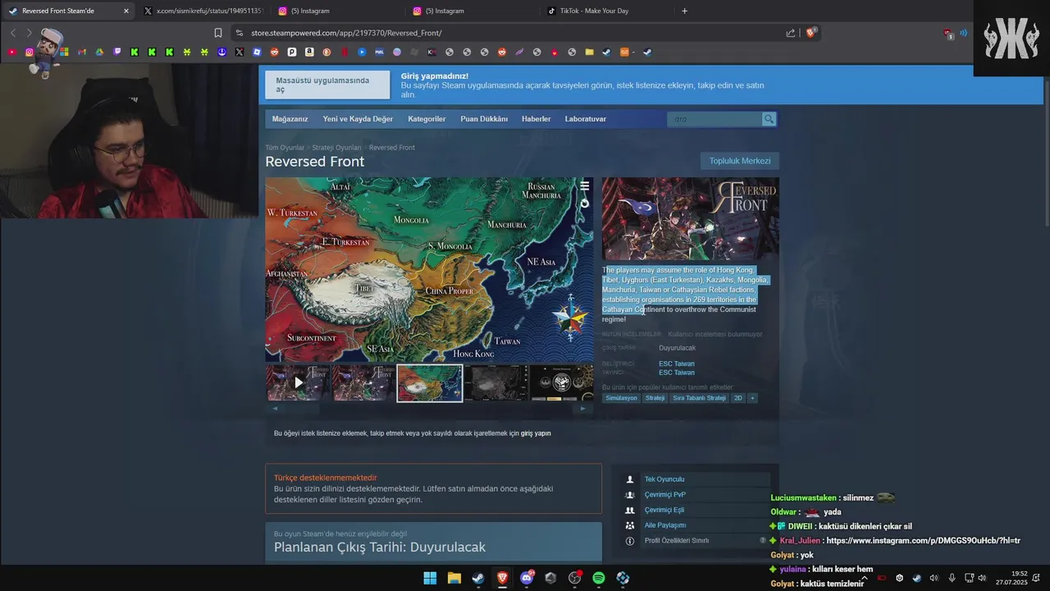The height and width of the screenshot is (591, 1050).
Task: Expand hidden system tray icons chevron
Action: point(864,578)
